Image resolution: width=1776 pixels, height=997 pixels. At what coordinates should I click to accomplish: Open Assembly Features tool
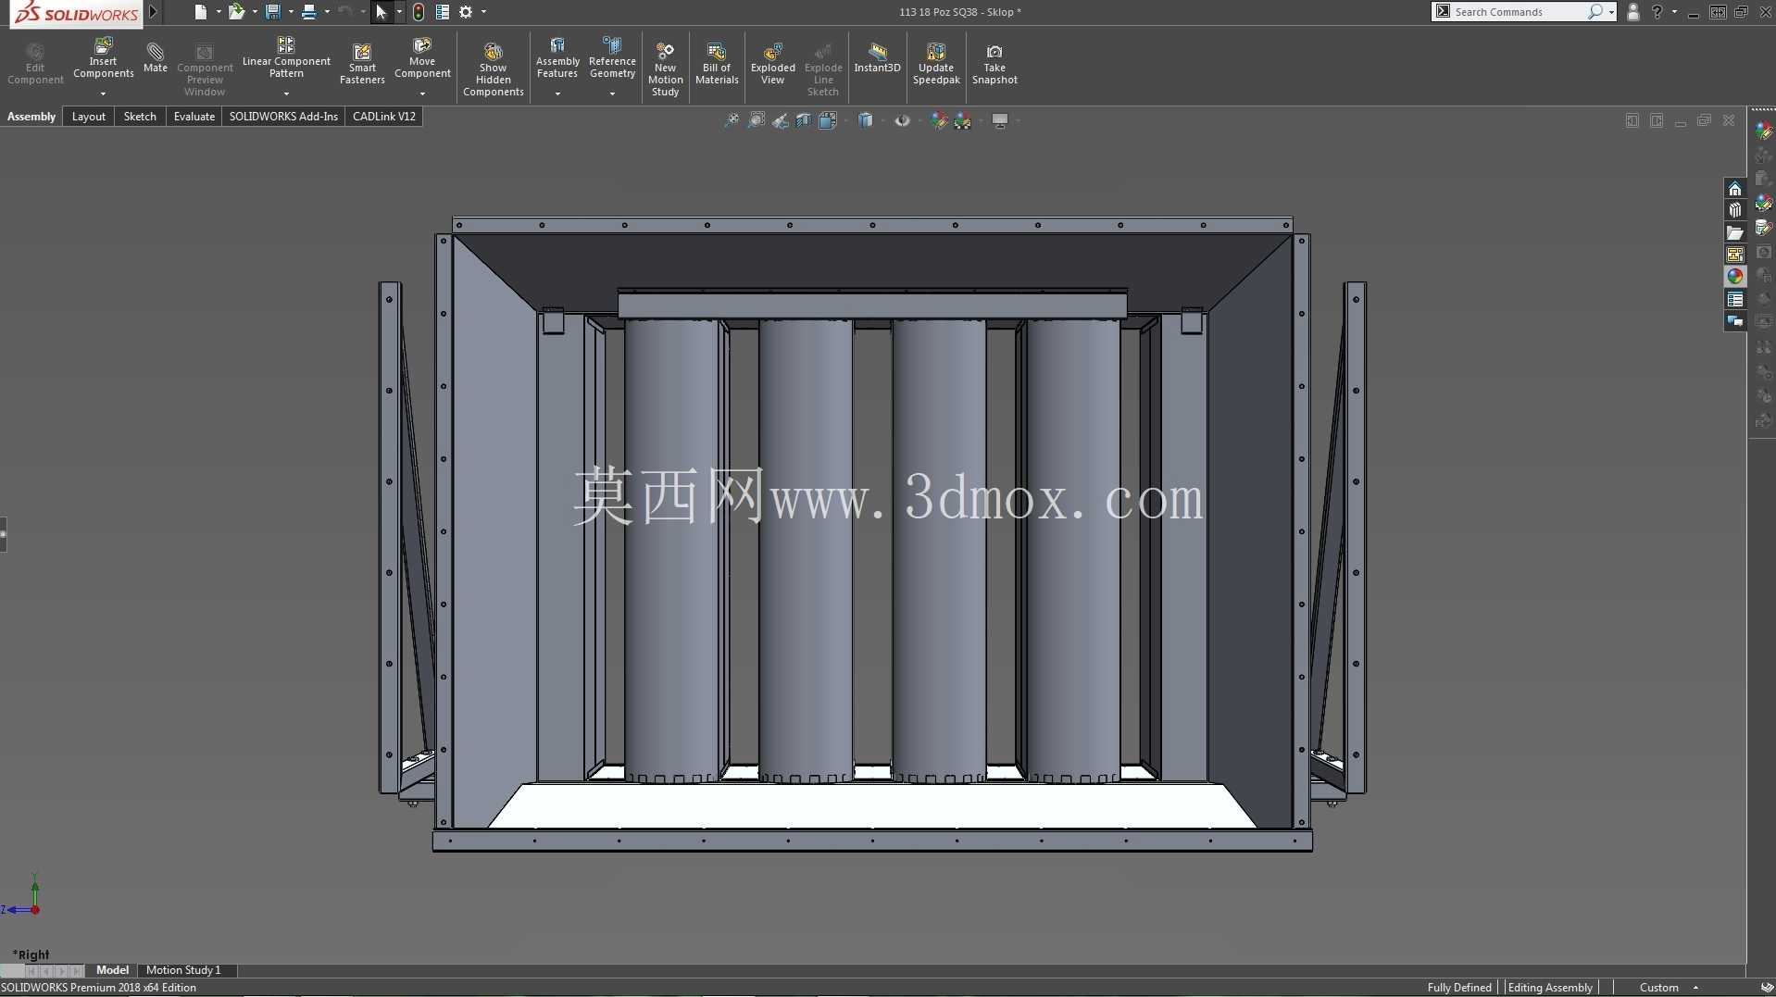tap(557, 59)
